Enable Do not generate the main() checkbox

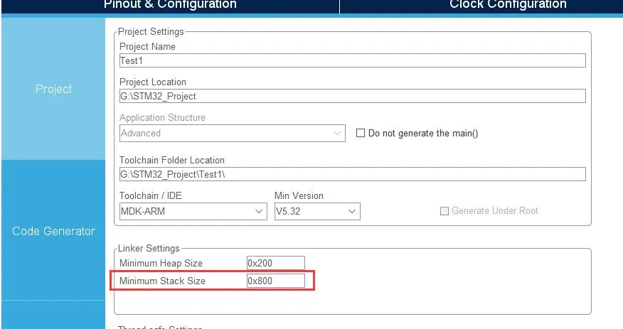360,133
